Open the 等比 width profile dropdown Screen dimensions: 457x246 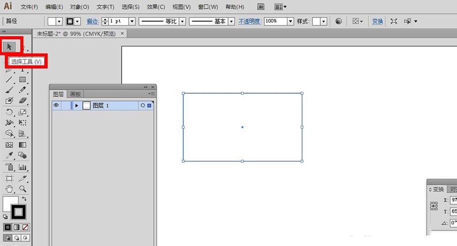coord(182,21)
